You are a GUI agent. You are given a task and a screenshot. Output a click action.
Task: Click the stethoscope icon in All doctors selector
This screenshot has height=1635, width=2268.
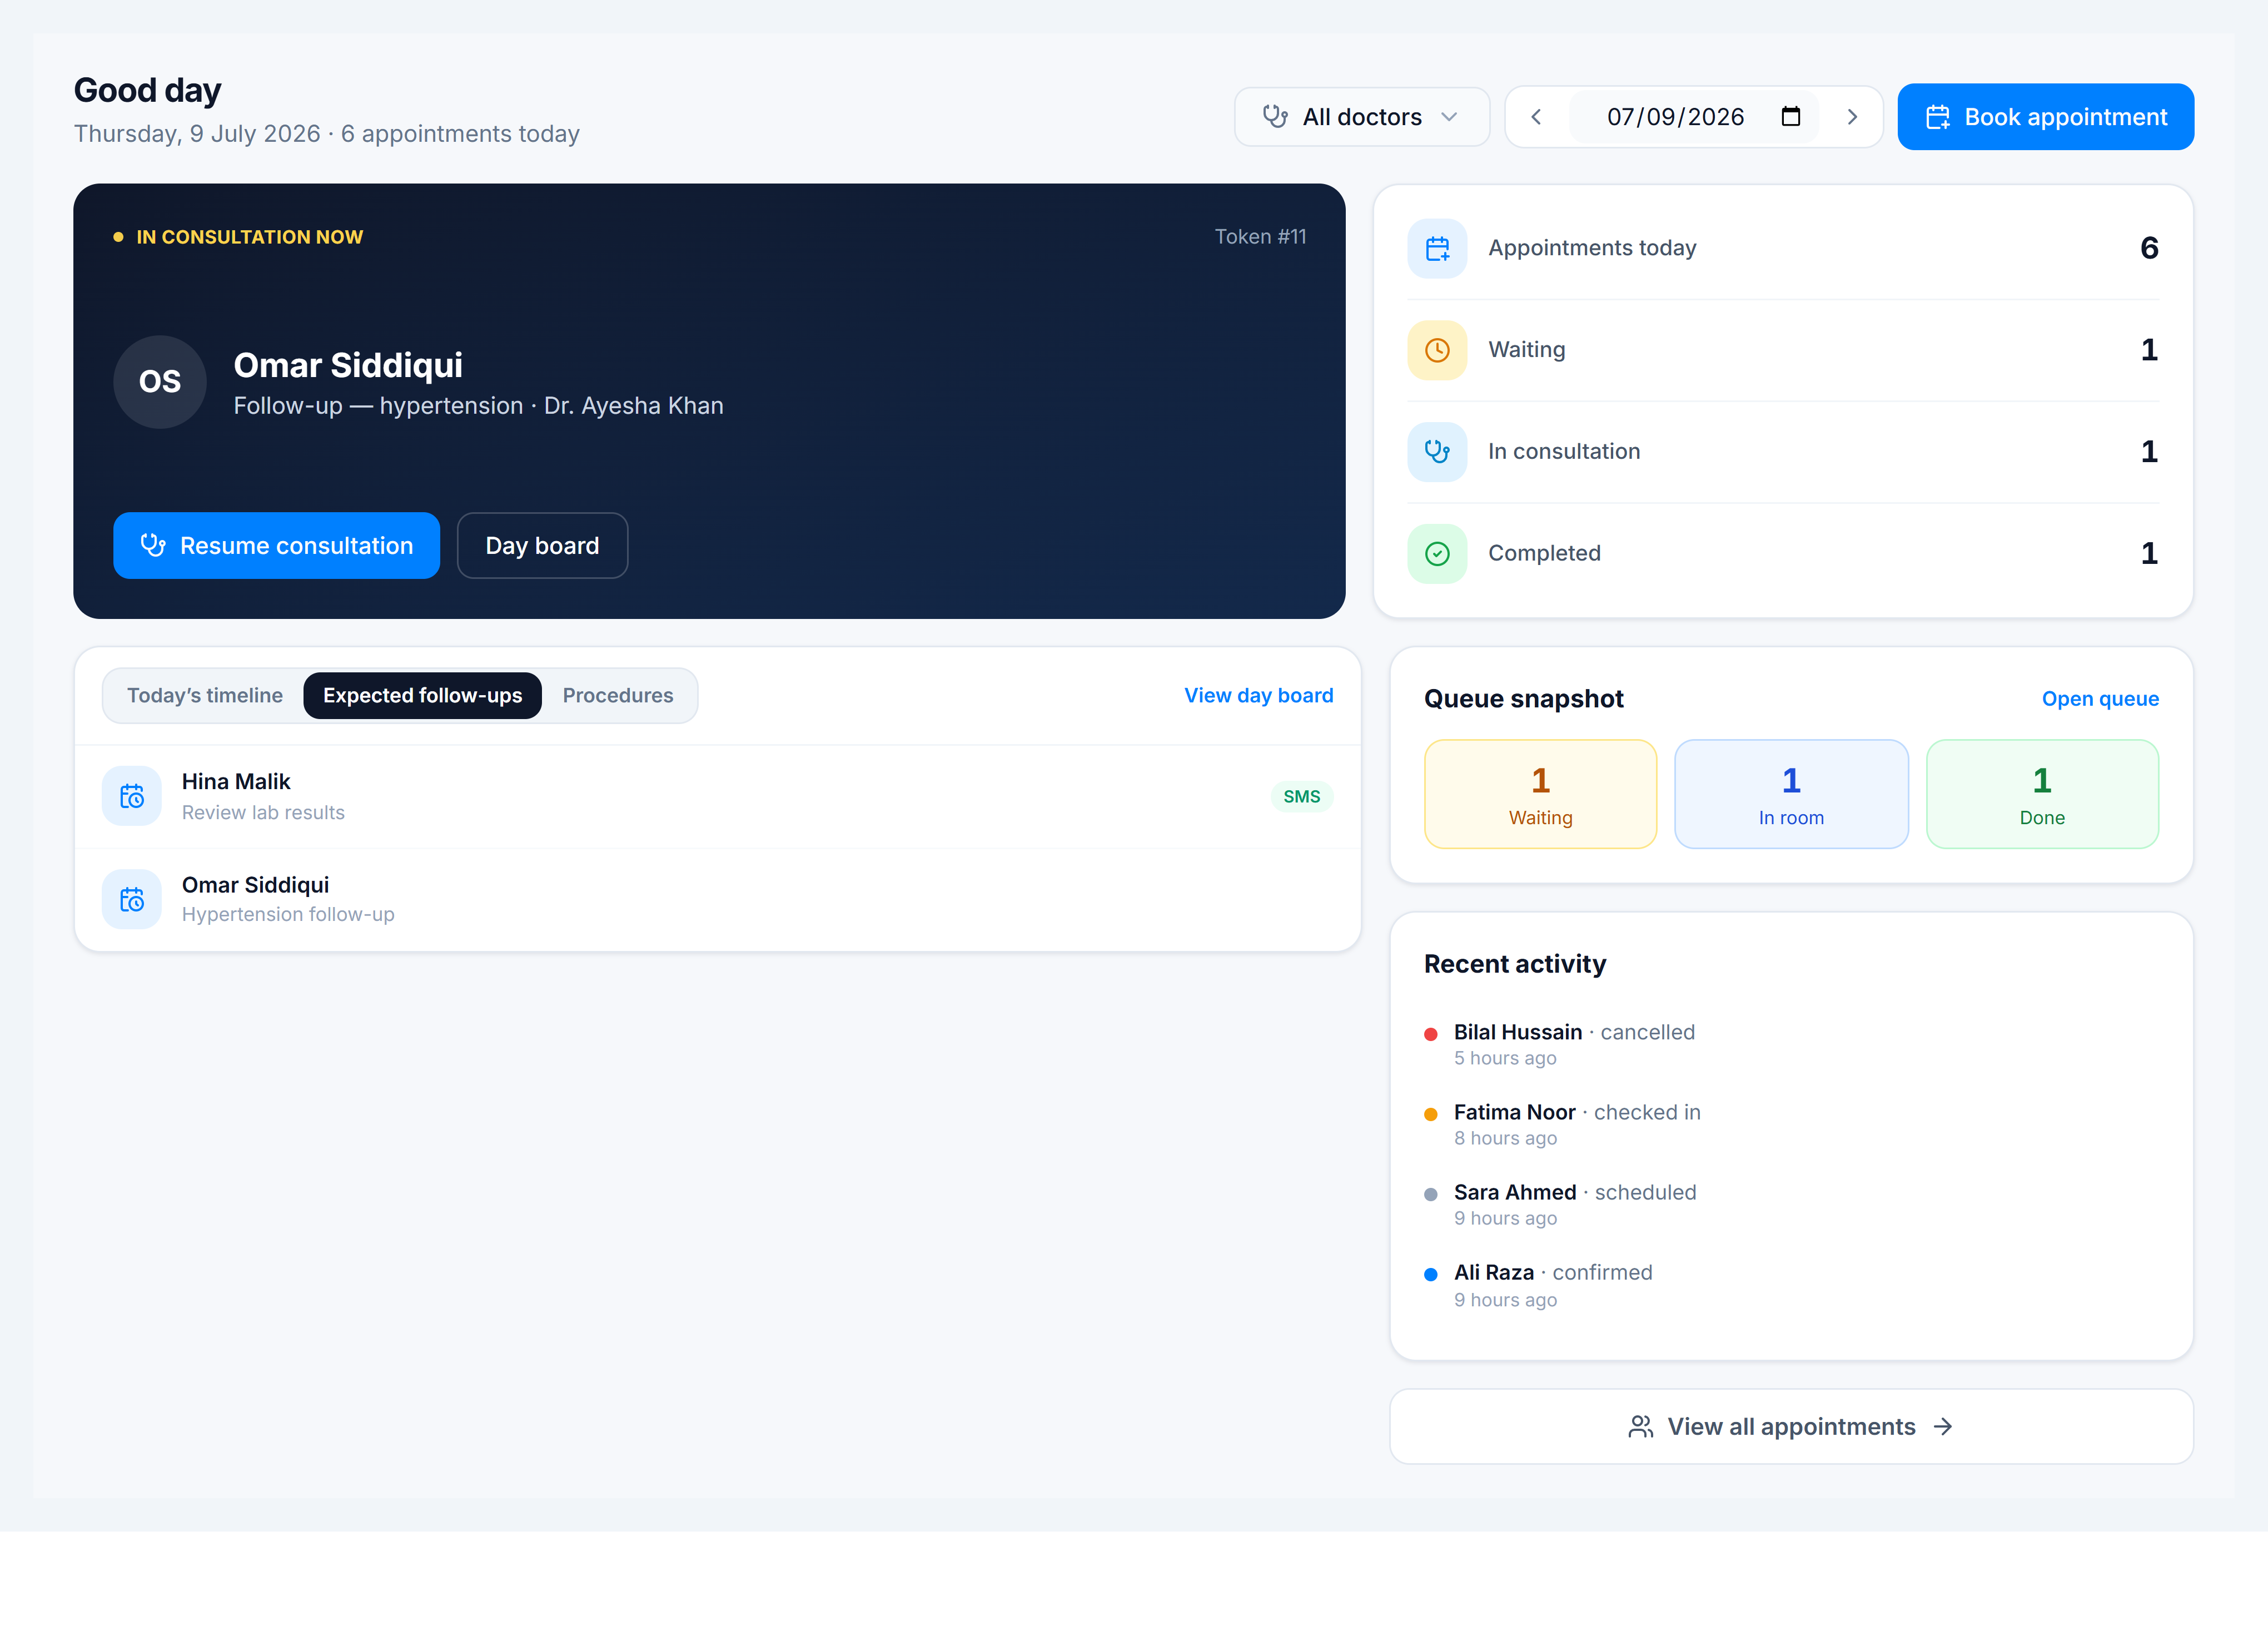[x=1275, y=117]
